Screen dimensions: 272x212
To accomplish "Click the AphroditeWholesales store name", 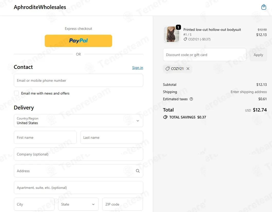I will (40, 7).
